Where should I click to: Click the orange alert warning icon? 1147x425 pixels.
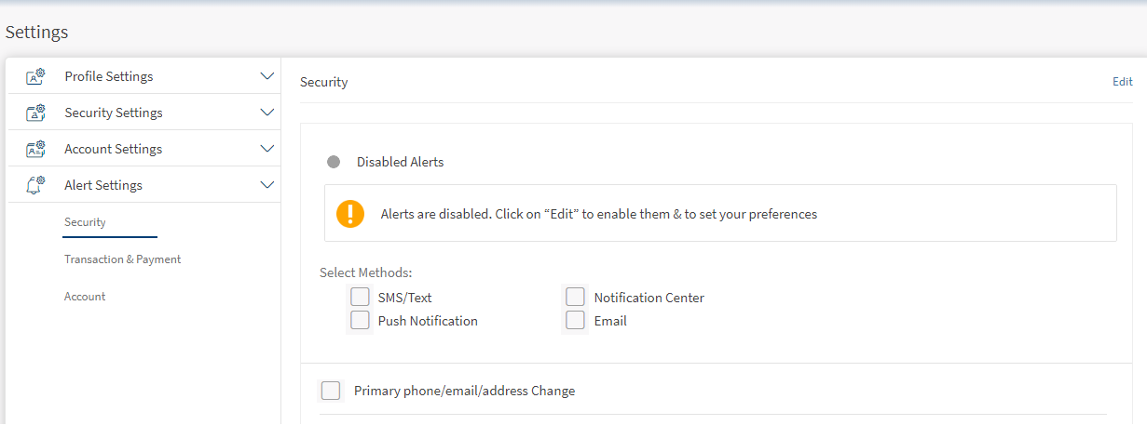[350, 214]
